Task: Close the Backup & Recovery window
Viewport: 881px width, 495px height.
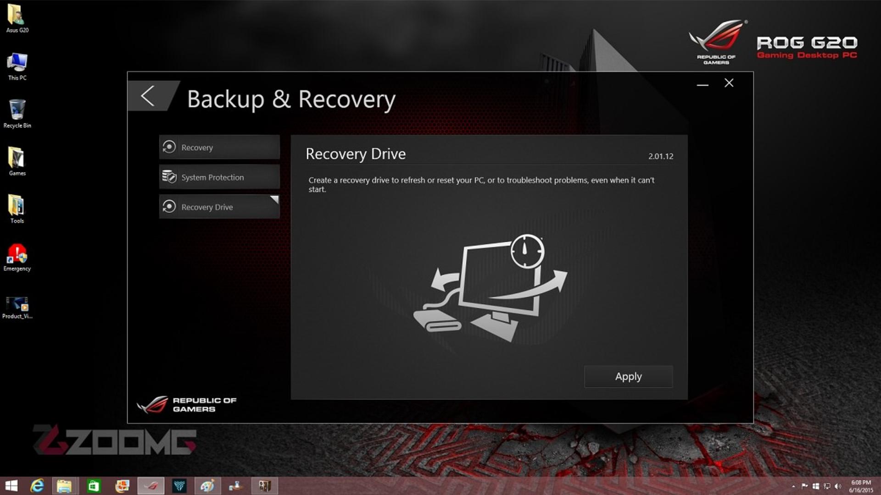Action: [x=729, y=83]
